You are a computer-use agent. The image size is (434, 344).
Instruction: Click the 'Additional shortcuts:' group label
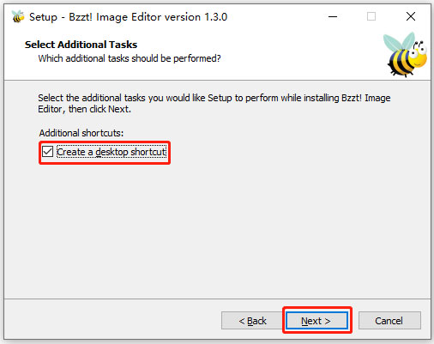point(81,133)
